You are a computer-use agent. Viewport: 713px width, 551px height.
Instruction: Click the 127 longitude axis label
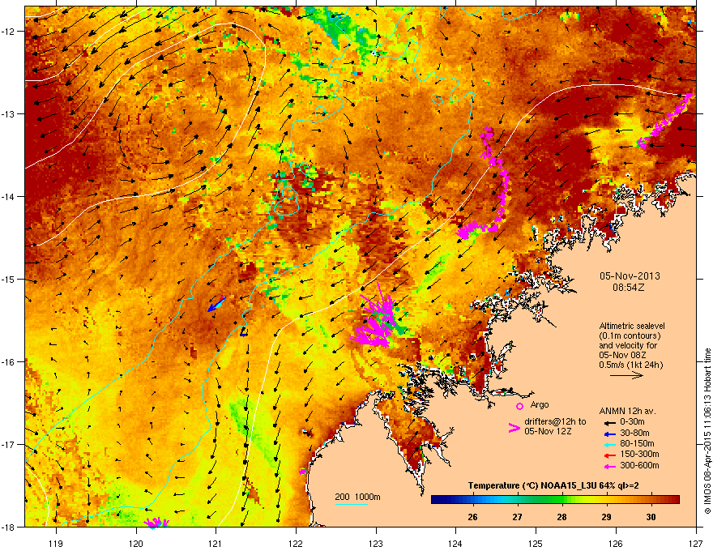point(695,543)
